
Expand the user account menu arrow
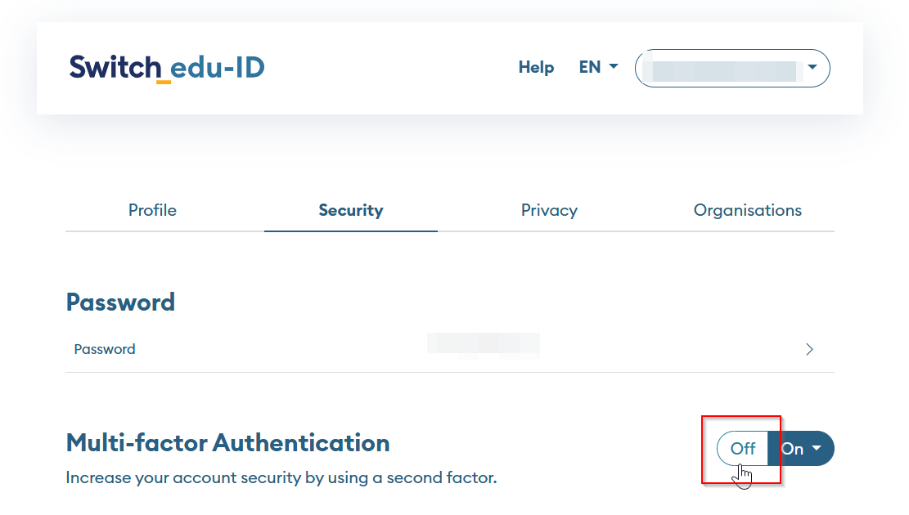(812, 67)
